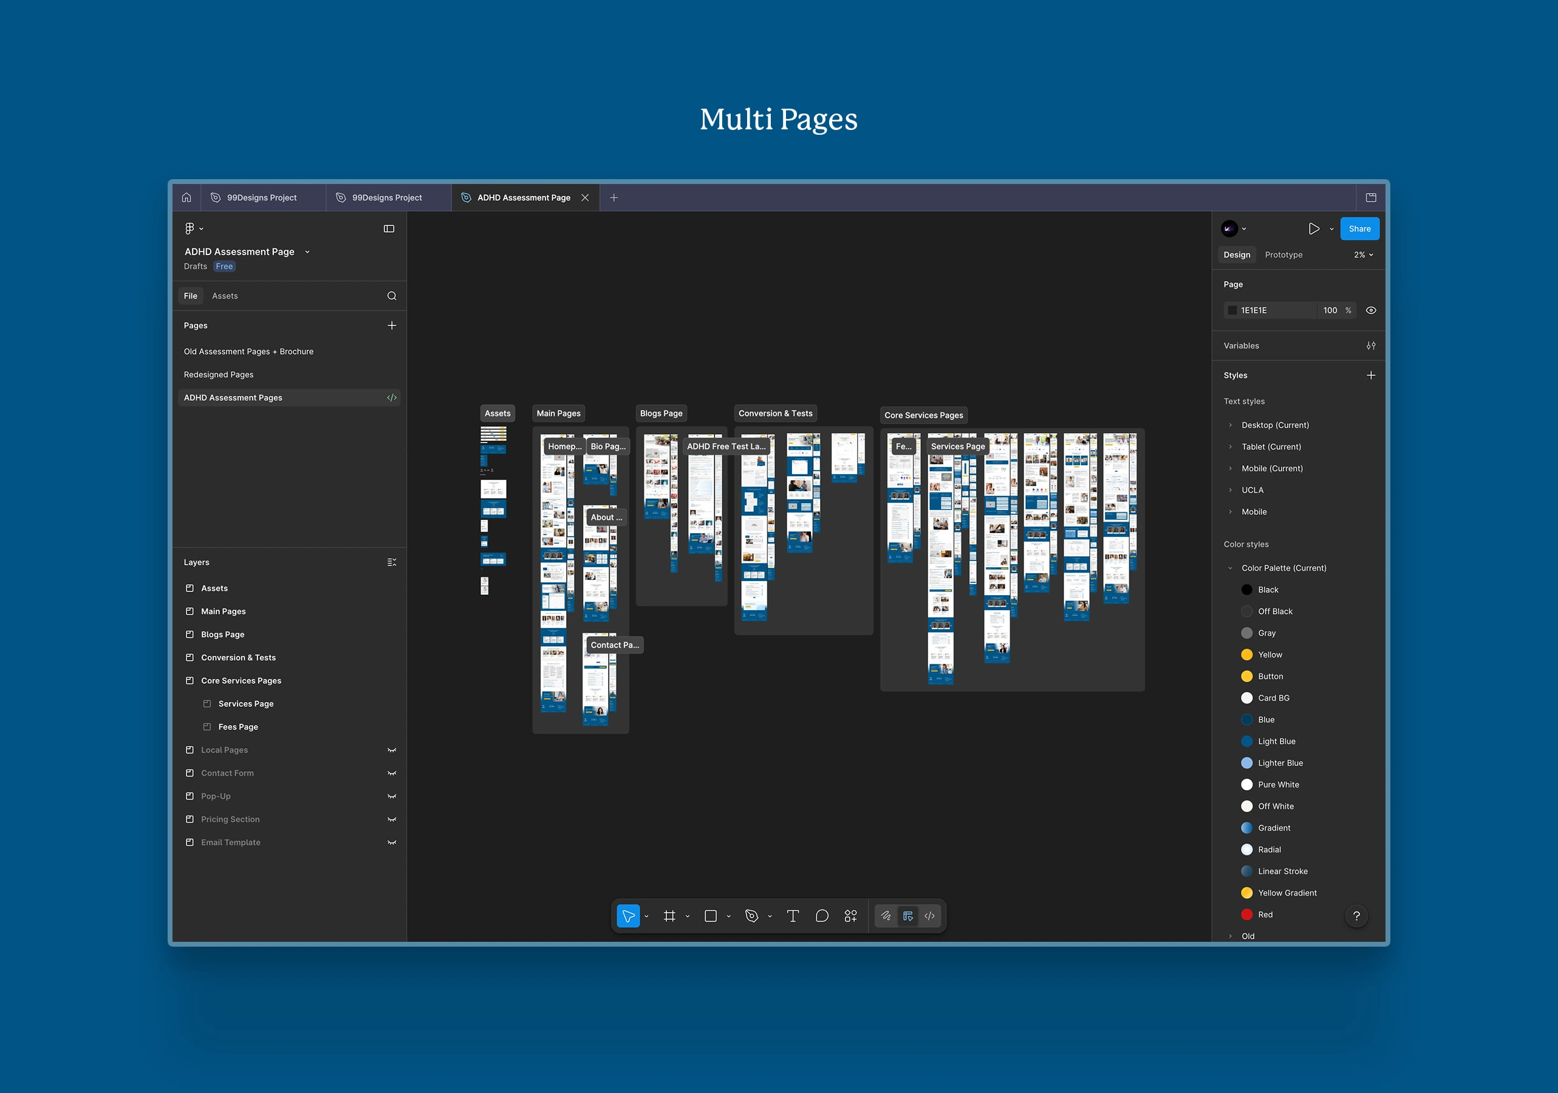Switch to the Assets tab
The height and width of the screenshot is (1093, 1558).
coord(225,296)
